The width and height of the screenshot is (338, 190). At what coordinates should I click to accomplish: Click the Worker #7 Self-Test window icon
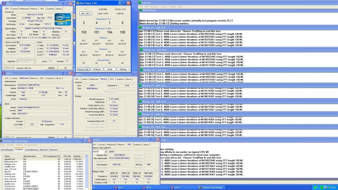140,114
